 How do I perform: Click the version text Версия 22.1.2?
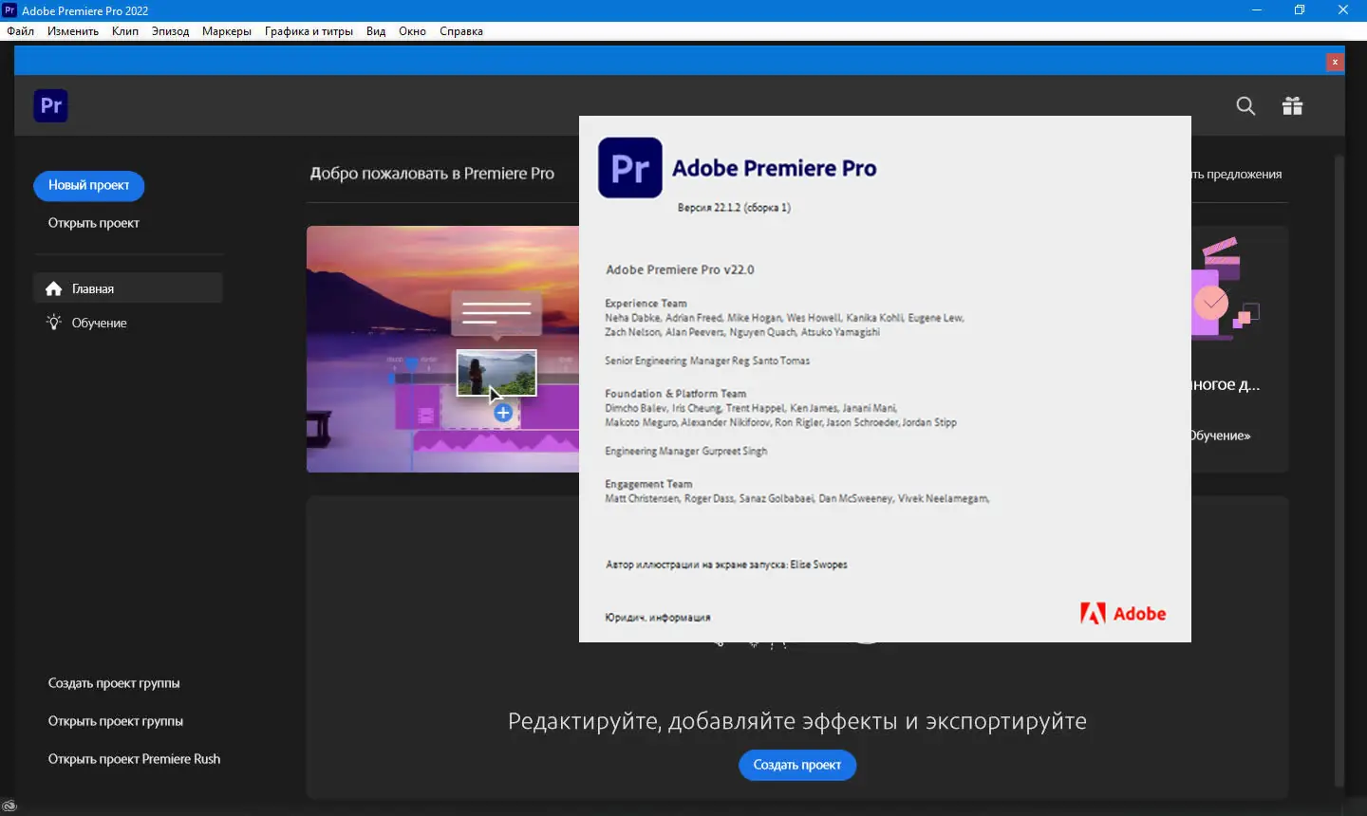click(734, 208)
